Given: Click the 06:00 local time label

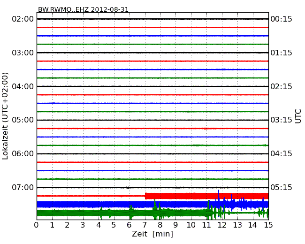Looking at the screenshot, I should click(x=23, y=154).
